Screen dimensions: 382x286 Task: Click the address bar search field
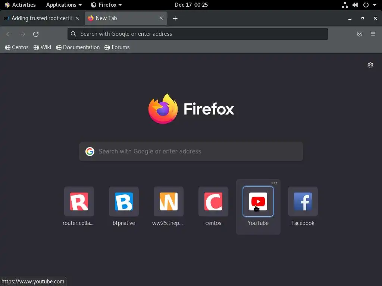198,34
